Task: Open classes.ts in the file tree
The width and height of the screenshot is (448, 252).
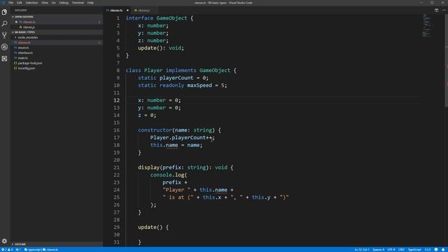Action: [24, 43]
